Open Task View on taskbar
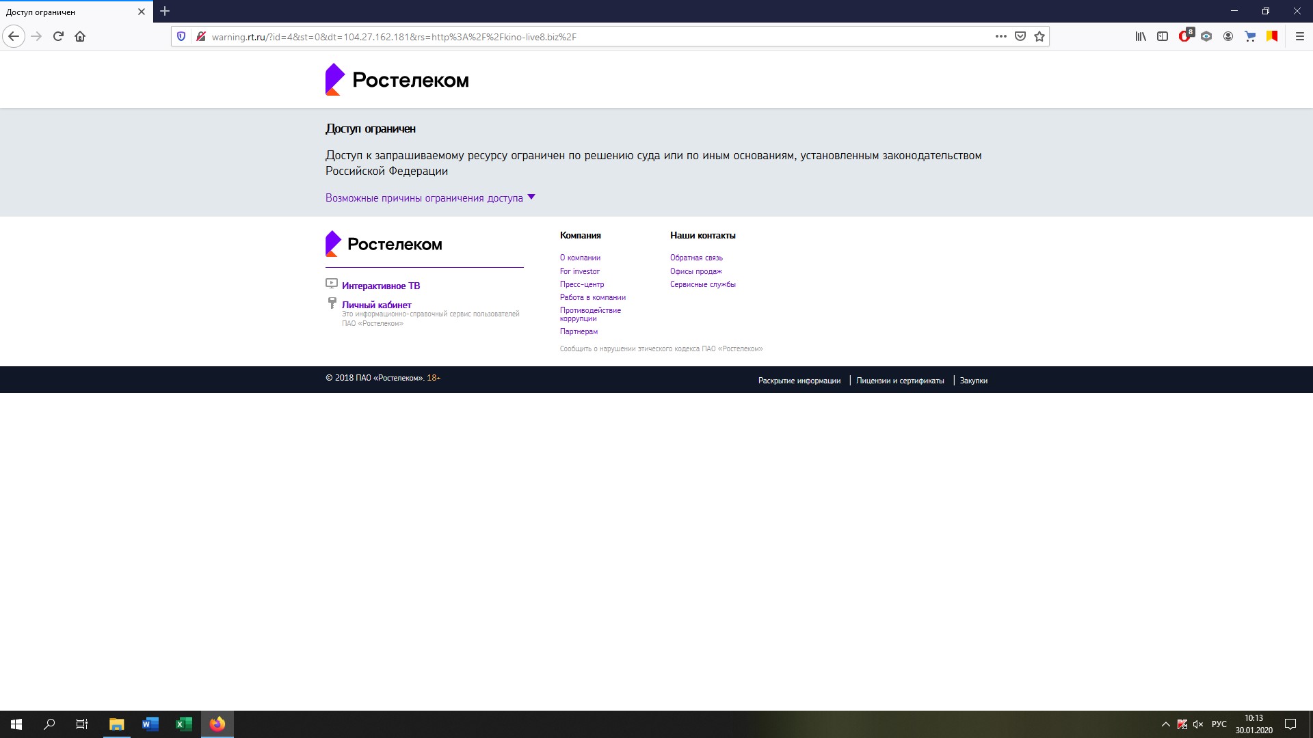Image resolution: width=1313 pixels, height=738 pixels. tap(82, 724)
